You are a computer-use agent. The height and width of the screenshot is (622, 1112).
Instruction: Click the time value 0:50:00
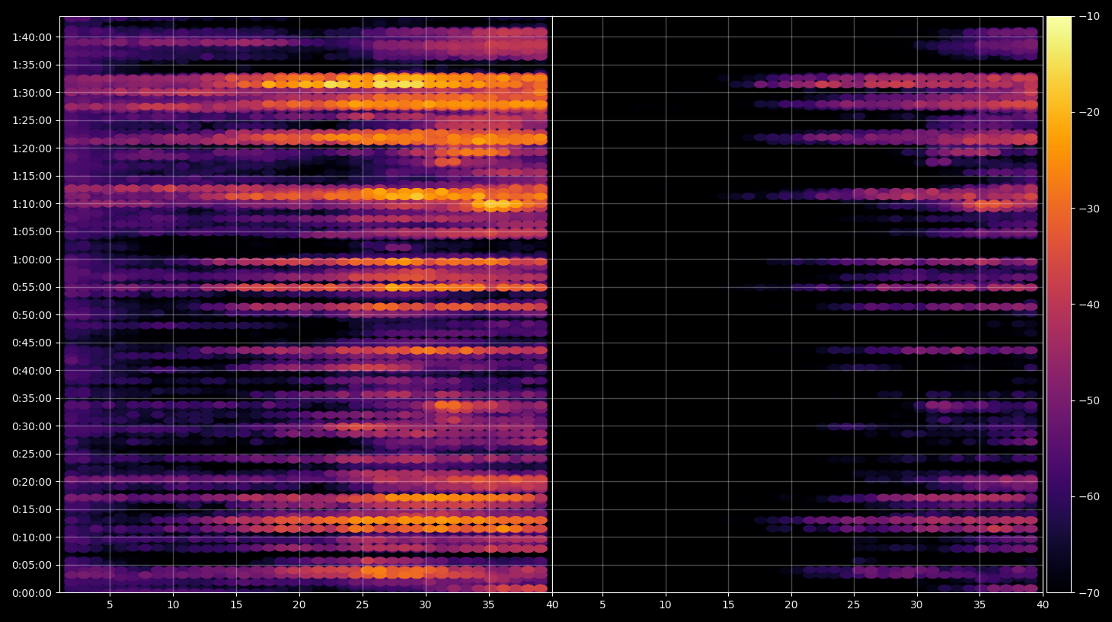(x=32, y=315)
